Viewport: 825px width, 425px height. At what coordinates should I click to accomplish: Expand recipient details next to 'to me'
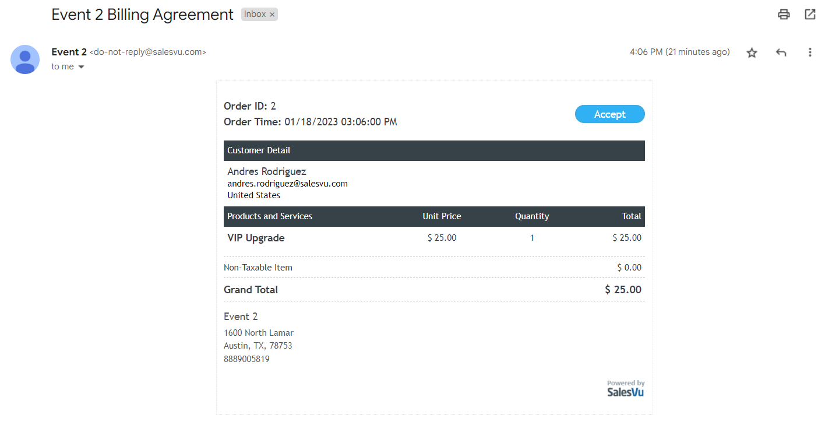point(81,67)
